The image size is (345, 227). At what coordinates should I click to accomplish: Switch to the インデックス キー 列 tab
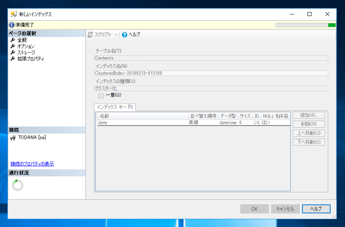pos(115,107)
